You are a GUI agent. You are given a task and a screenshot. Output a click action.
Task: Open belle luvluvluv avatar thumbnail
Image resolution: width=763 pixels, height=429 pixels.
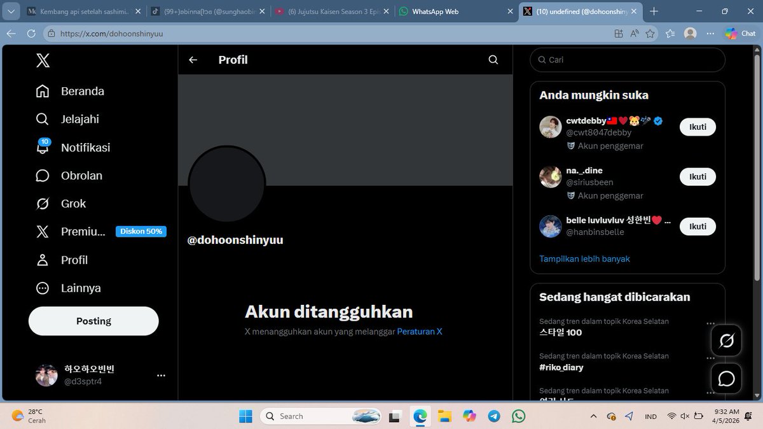tap(551, 226)
